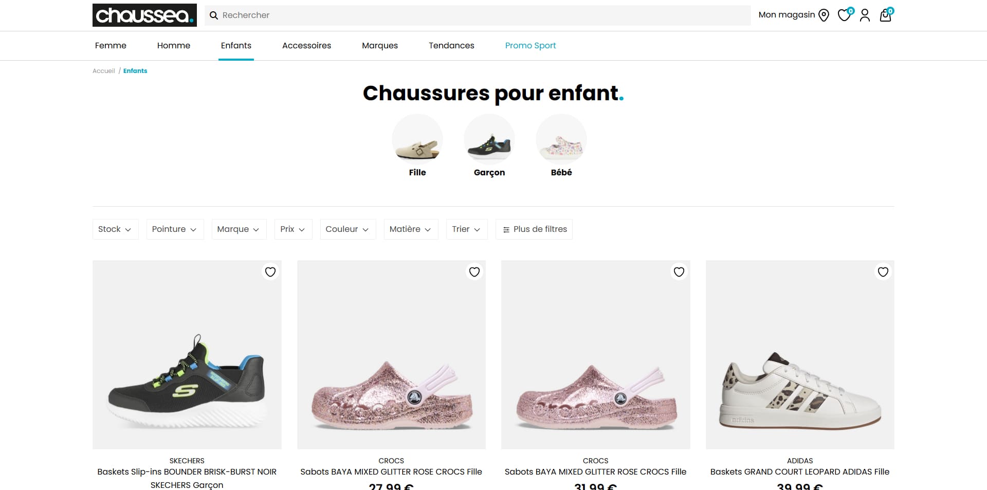The width and height of the screenshot is (987, 490).
Task: Favorite the 31,99 € Crocs Baya sabots
Action: click(679, 272)
